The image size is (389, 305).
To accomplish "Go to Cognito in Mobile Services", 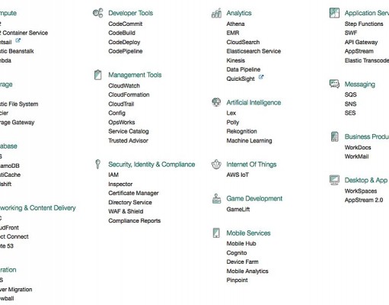I will pos(237,253).
